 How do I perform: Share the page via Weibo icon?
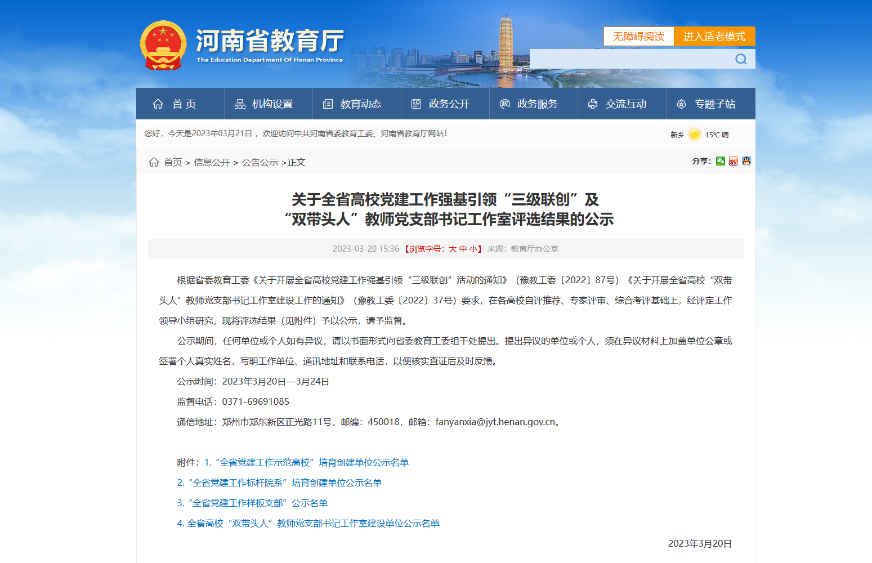(x=734, y=161)
